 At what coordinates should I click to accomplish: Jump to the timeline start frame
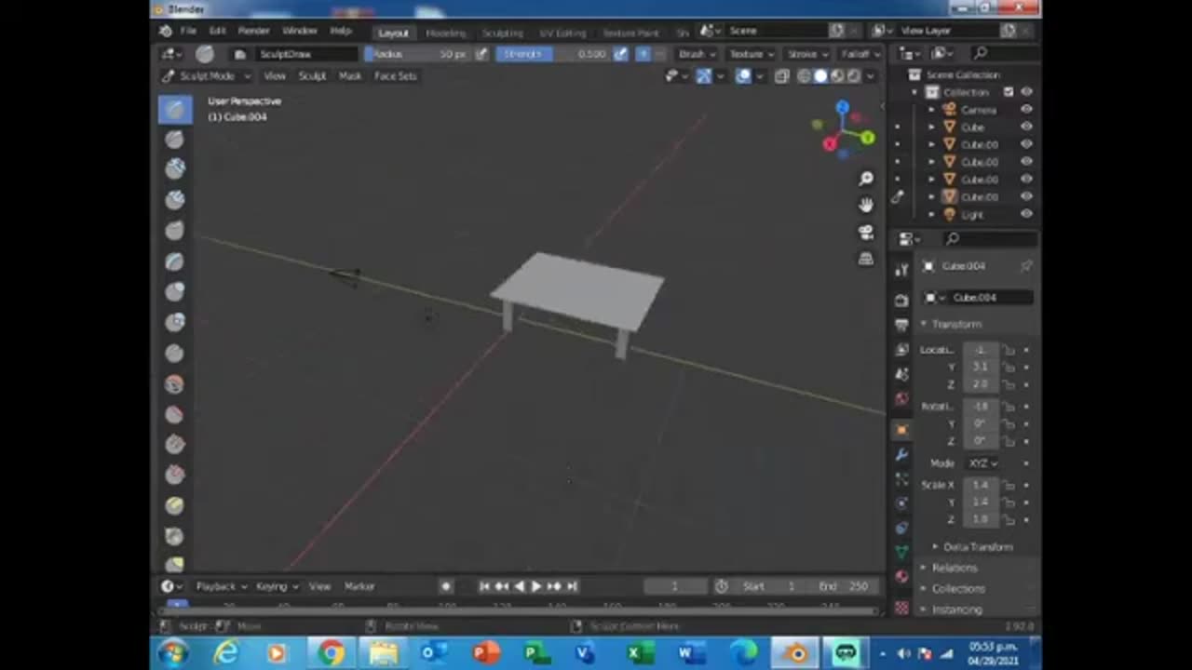point(484,586)
